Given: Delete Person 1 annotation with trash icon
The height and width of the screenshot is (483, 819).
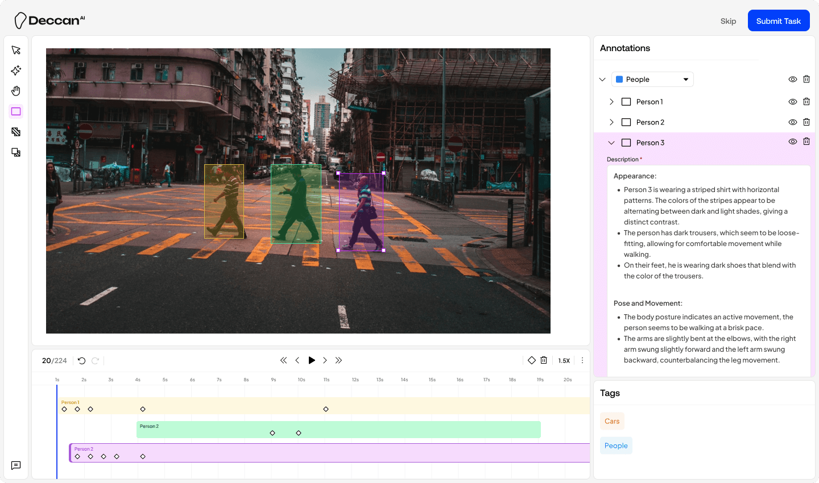Looking at the screenshot, I should pos(806,102).
